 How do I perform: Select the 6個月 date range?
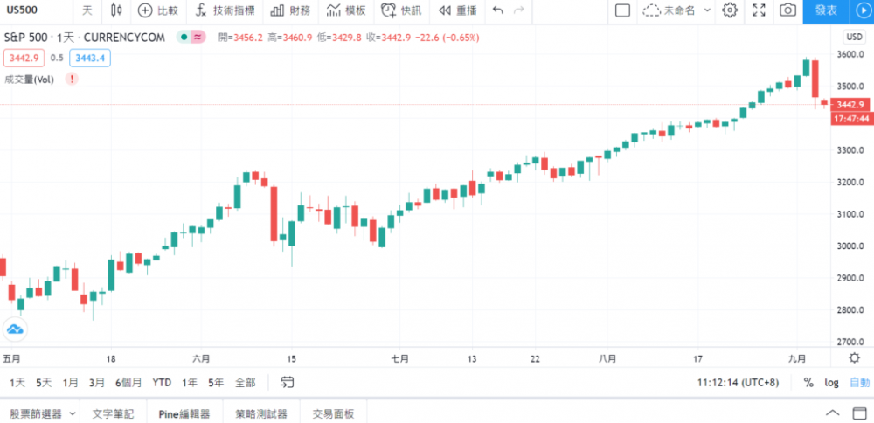128,382
